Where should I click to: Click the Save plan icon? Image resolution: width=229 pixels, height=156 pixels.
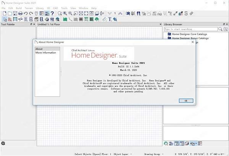[x=15, y=13]
